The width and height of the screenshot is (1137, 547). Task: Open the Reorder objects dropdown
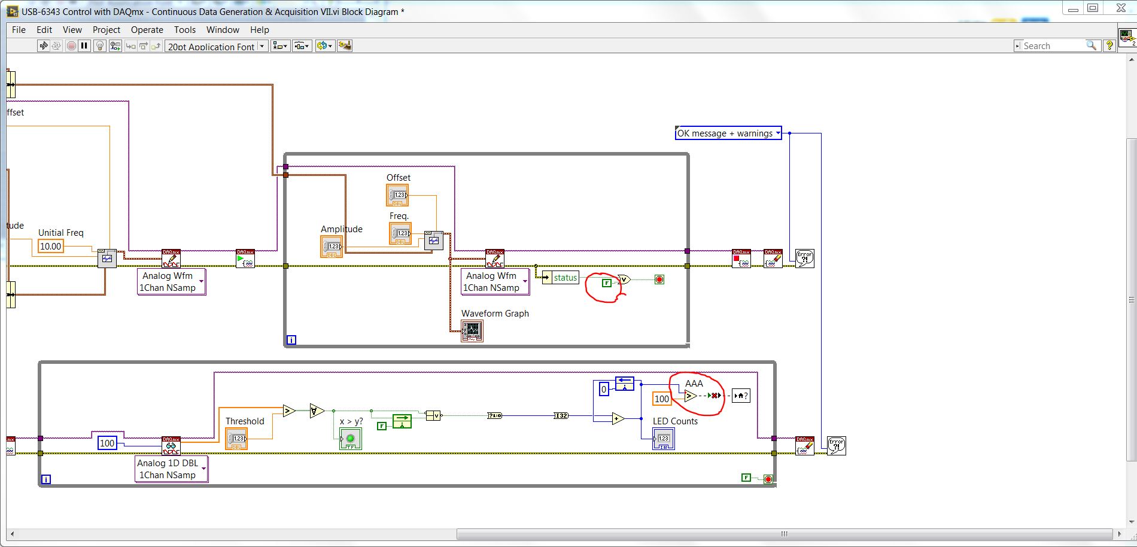324,46
